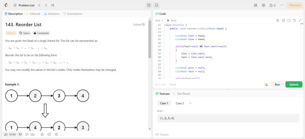Show the Companies tag

[x=41, y=33]
